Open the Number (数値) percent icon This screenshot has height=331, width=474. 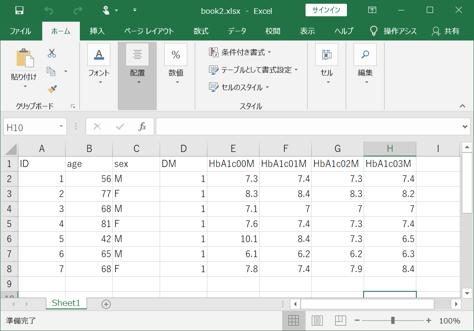pos(176,55)
